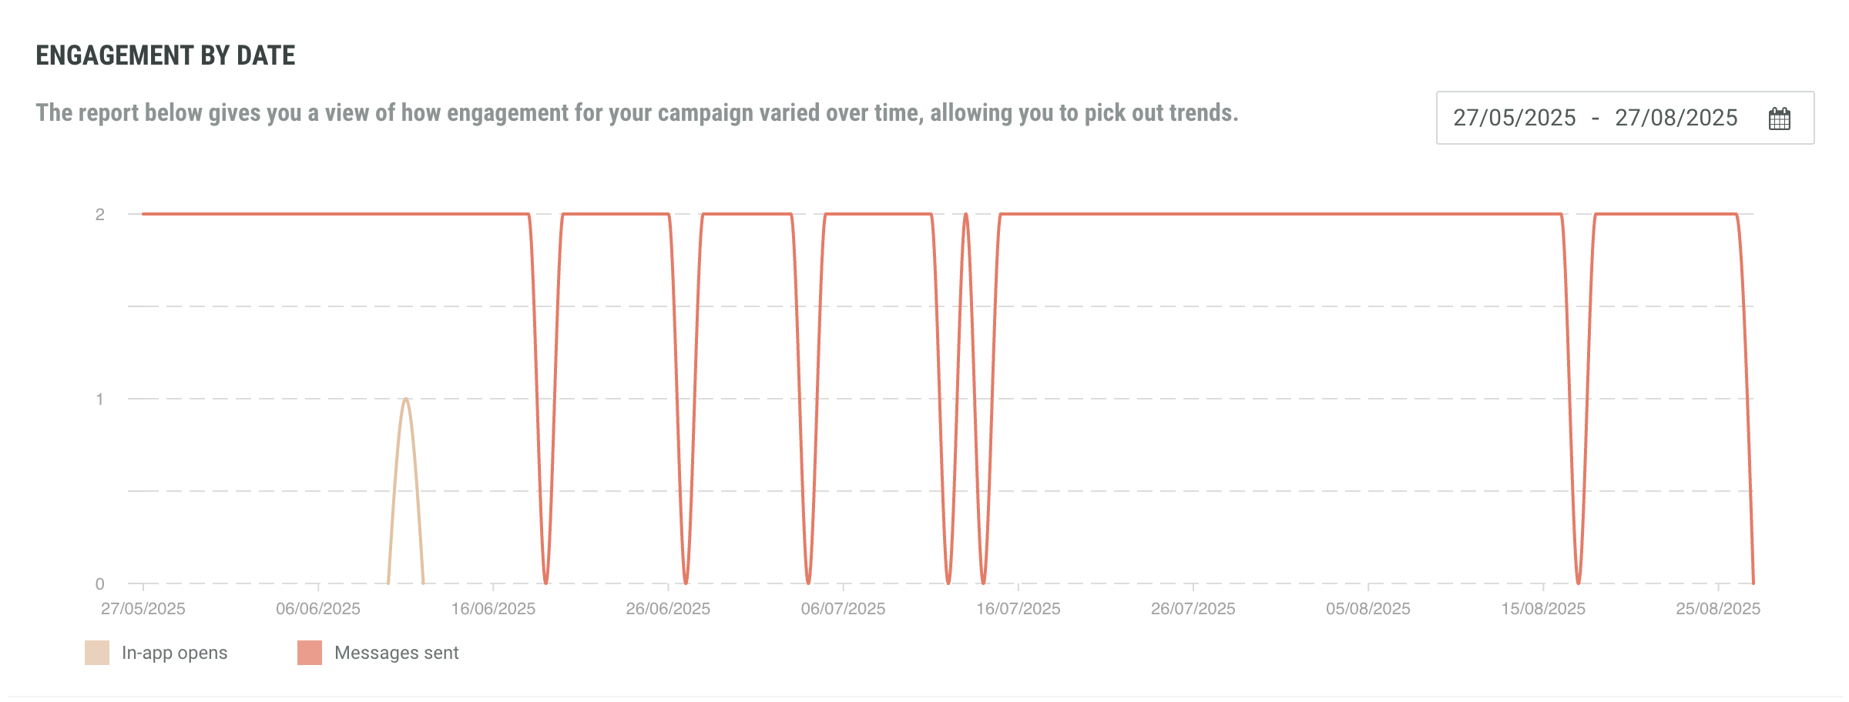Click the start date 27/05/2025 in range field
Viewport: 1849px width, 702px height.
1514,118
